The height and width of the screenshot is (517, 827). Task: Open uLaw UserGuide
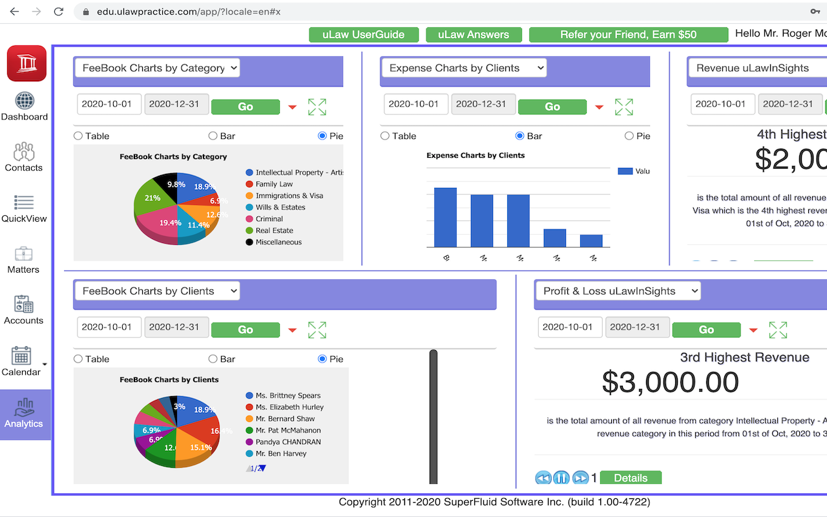(364, 35)
